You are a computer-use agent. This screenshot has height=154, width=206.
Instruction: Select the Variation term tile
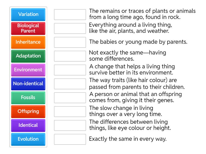coord(28,14)
